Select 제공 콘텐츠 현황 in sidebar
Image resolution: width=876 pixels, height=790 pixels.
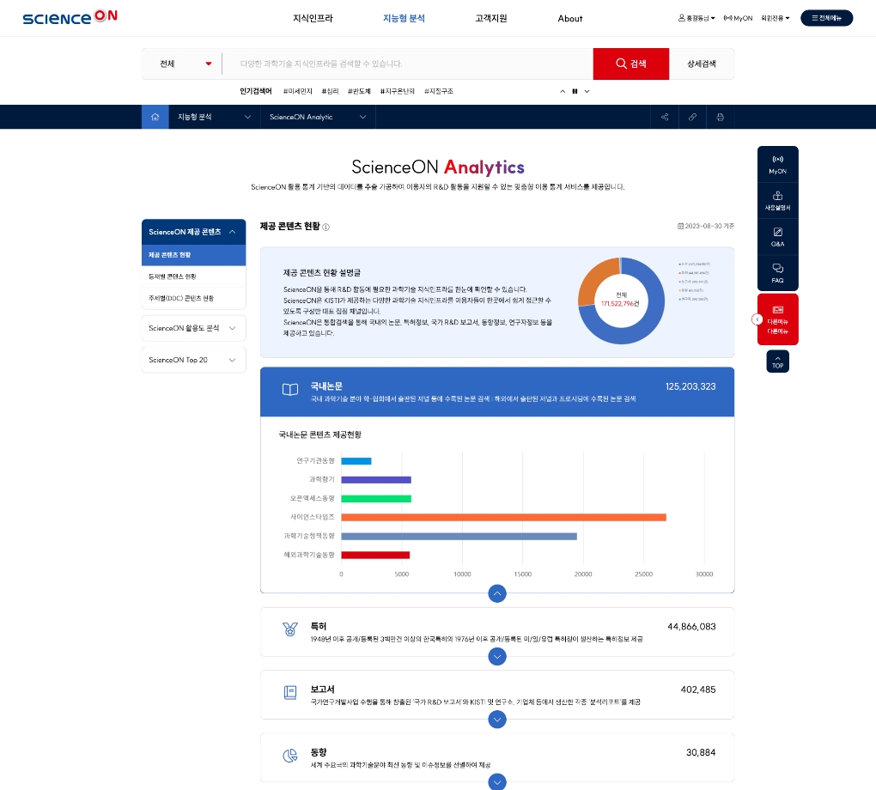(x=194, y=255)
